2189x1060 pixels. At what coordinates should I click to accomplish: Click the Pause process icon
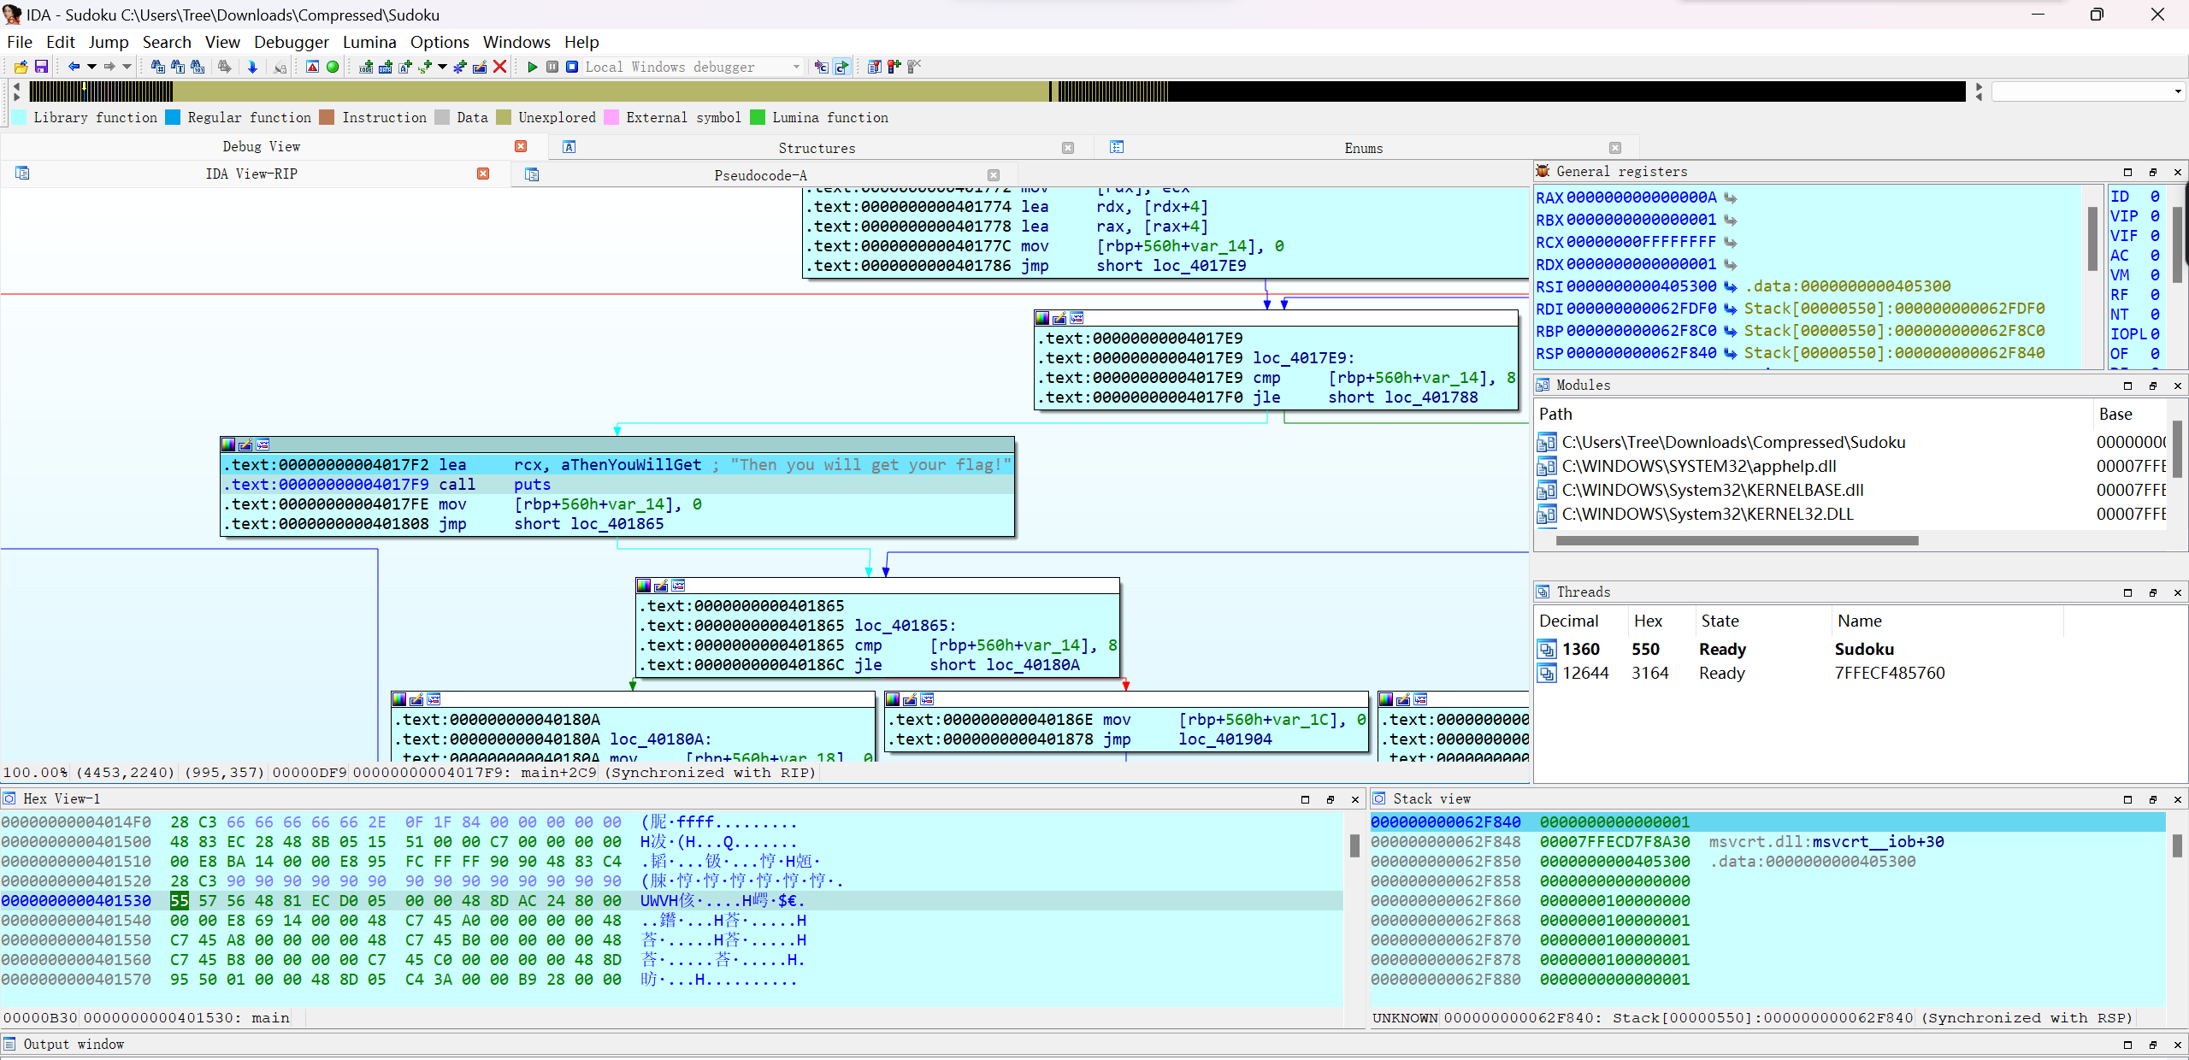tap(552, 67)
